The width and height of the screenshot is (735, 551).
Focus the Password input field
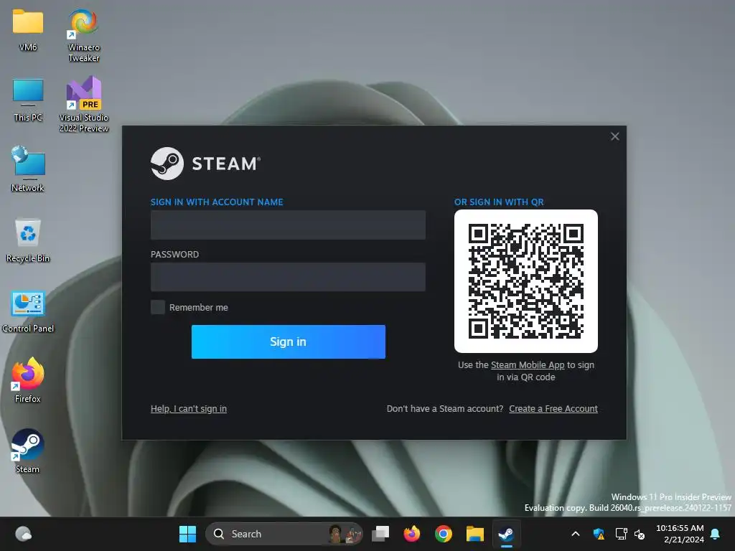288,277
